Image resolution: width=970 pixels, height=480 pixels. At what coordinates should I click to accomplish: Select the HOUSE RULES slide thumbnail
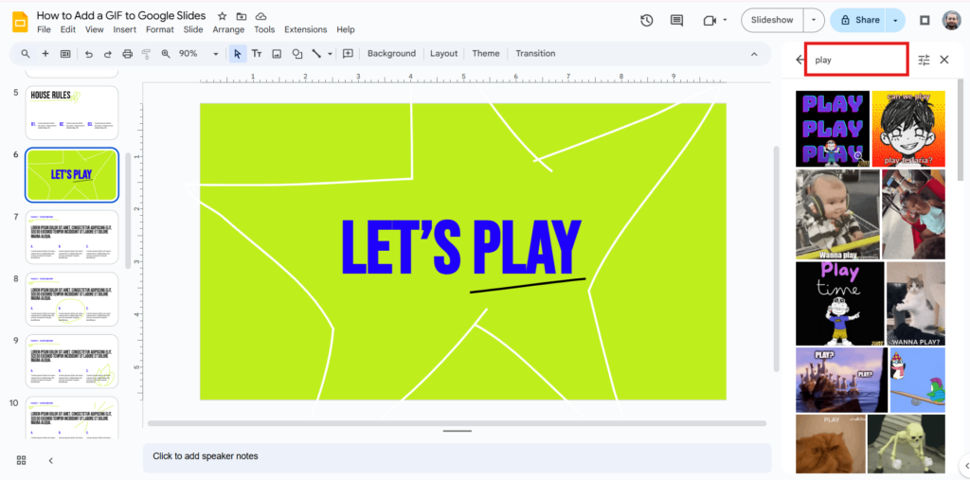click(x=72, y=113)
